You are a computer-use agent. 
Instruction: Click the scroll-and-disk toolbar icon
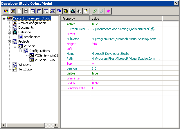coord(66,11)
